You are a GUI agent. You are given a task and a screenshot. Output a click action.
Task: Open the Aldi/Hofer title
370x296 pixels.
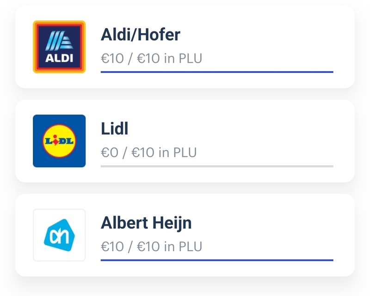point(141,35)
